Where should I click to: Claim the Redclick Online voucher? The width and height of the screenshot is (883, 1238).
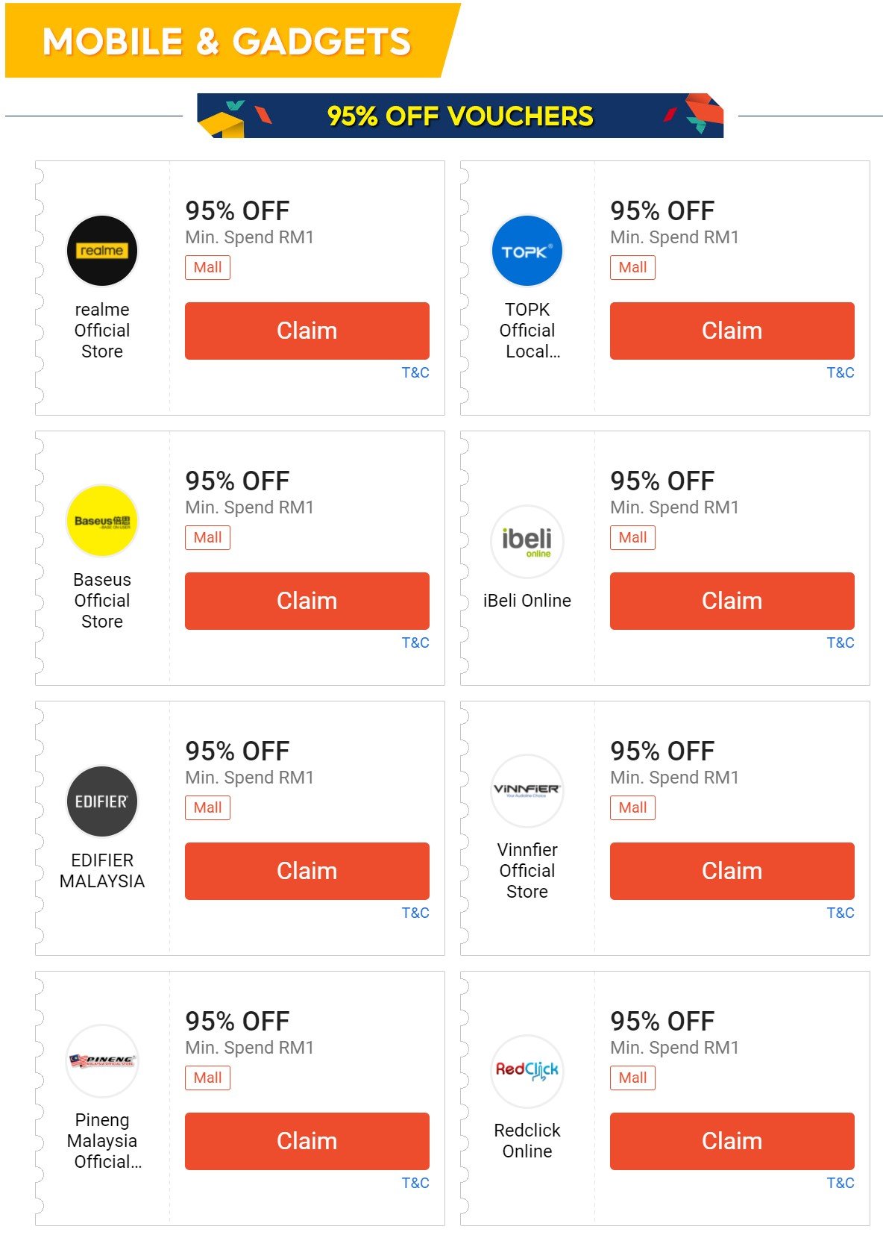732,1141
